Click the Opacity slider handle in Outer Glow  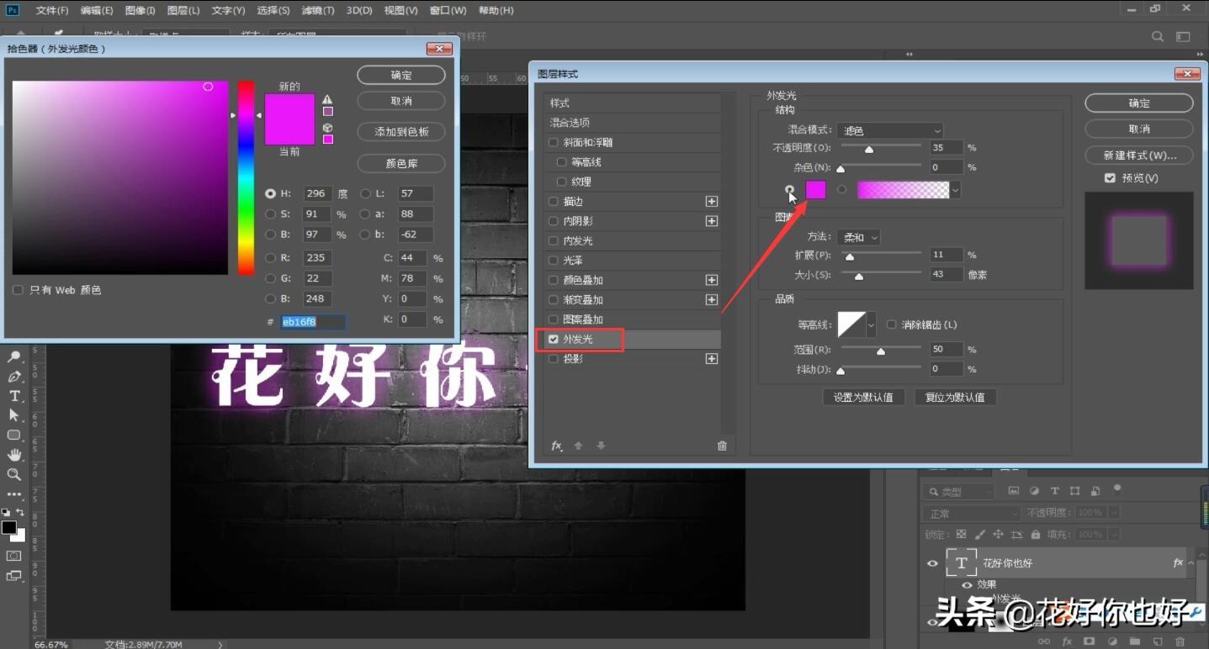(x=869, y=150)
